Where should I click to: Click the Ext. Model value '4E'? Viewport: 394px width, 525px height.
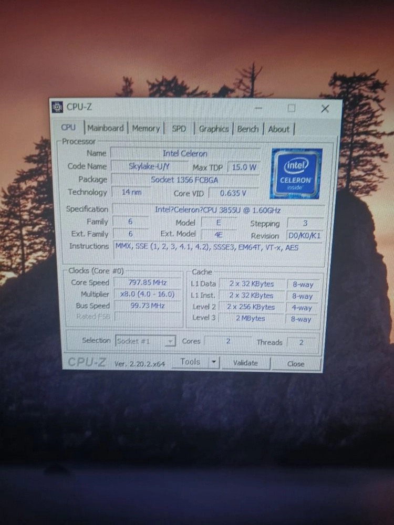218,235
